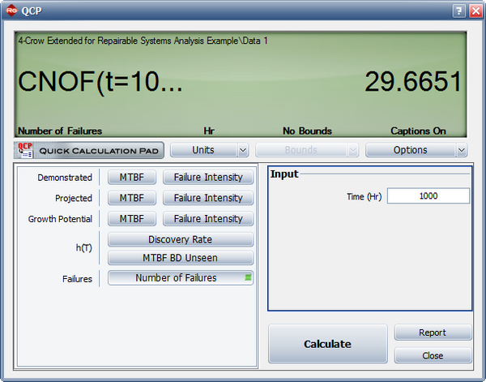This screenshot has width=486, height=382.
Task: Click the Quick Calculation Pad button
Action: [x=89, y=150]
